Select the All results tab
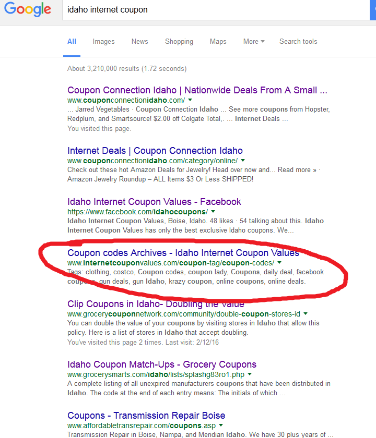 (72, 42)
